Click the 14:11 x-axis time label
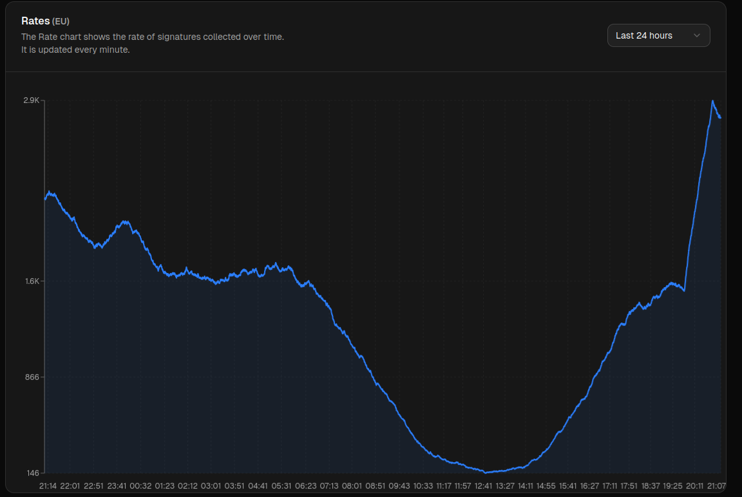742x497 pixels. [526, 485]
